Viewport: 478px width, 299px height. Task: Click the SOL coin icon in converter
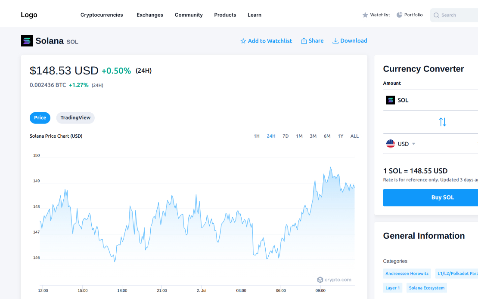(x=391, y=100)
